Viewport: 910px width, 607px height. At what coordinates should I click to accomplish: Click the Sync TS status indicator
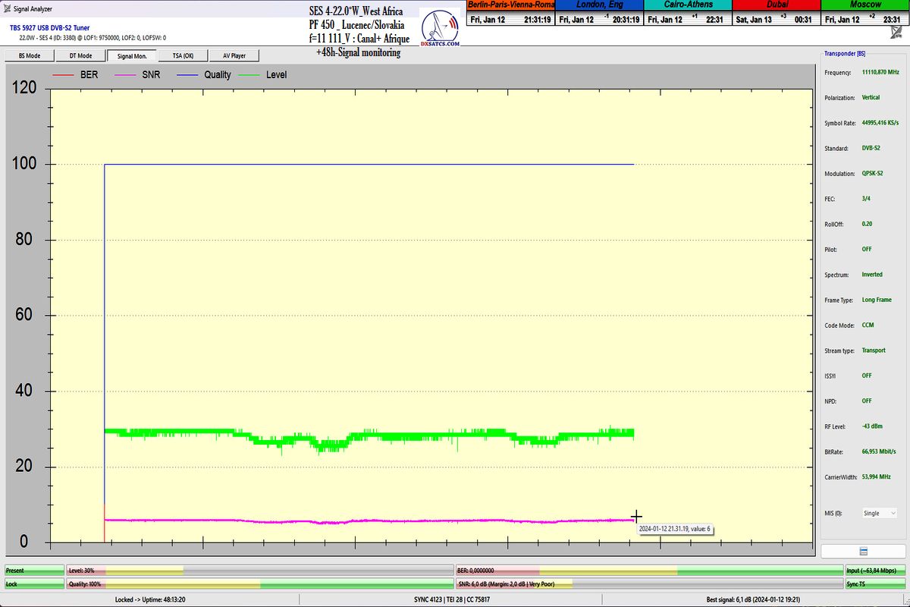tap(875, 584)
